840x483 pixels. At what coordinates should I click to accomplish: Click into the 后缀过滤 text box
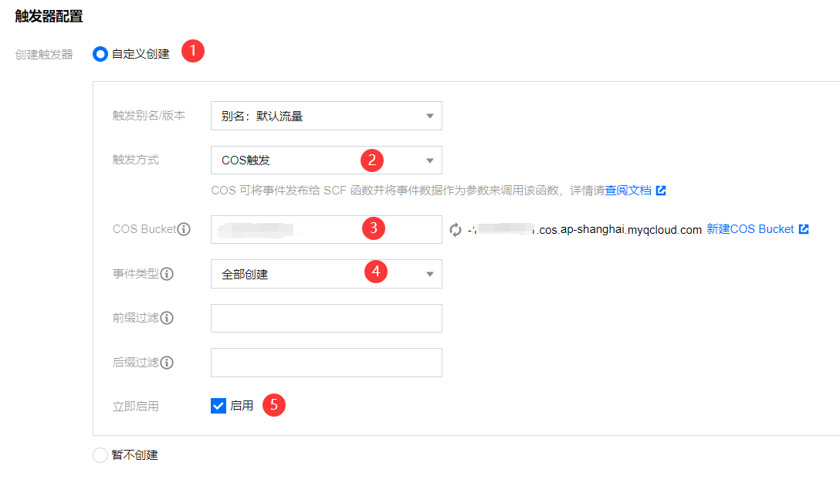click(326, 363)
